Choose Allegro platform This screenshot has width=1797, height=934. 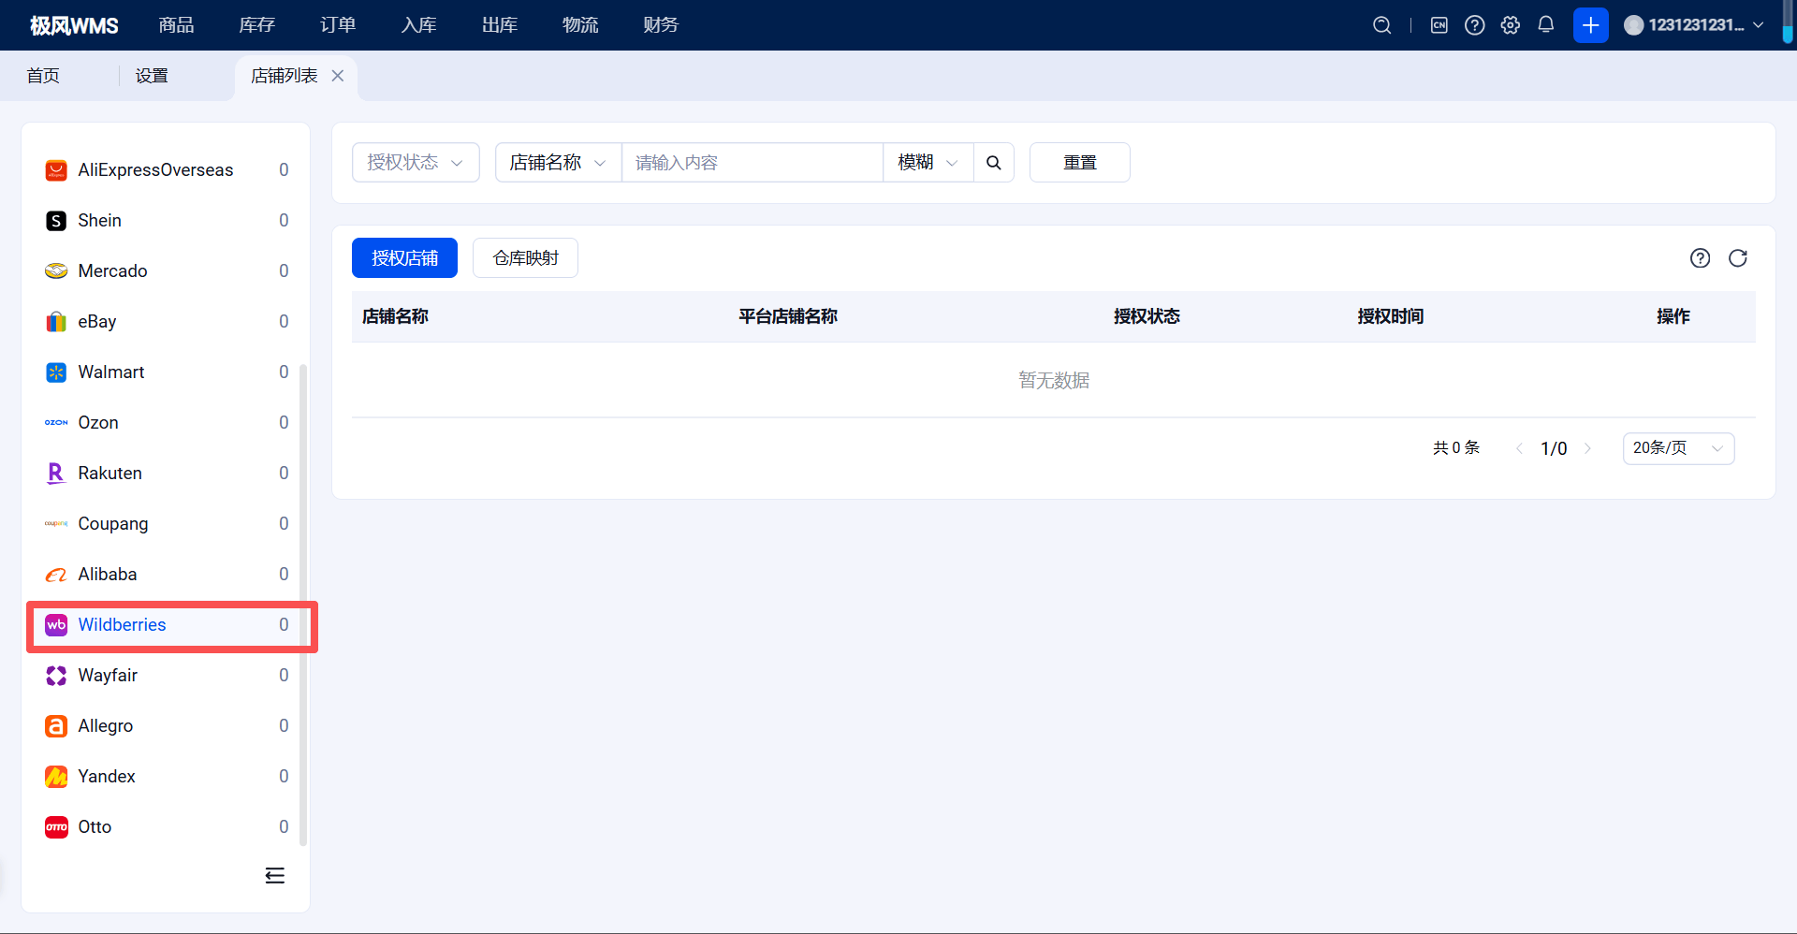pos(167,726)
